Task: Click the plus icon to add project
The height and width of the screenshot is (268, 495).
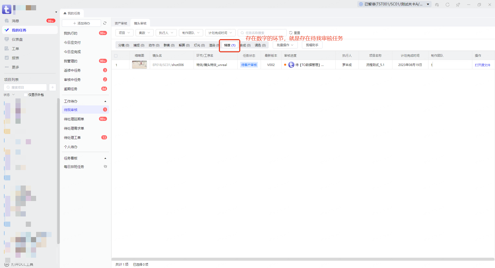Action: click(x=53, y=87)
